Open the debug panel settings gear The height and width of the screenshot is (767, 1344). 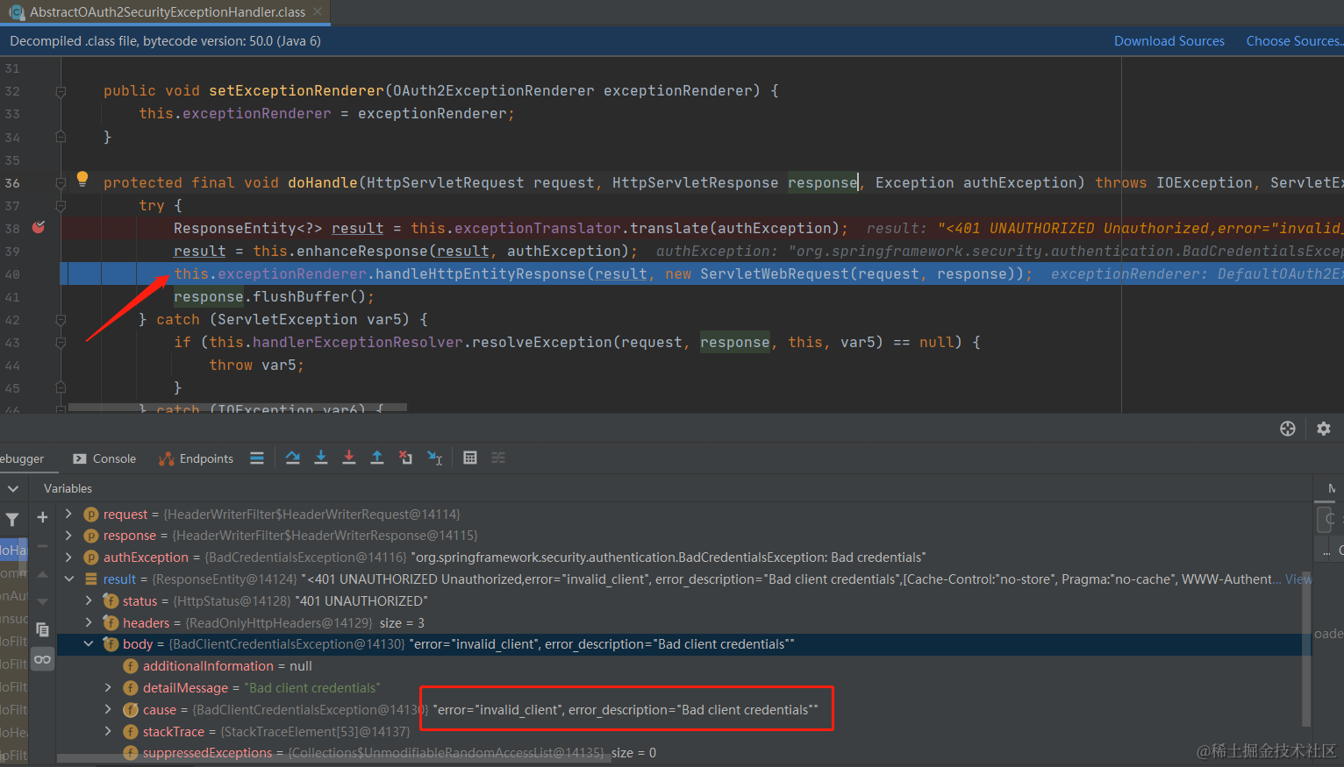tap(1324, 429)
